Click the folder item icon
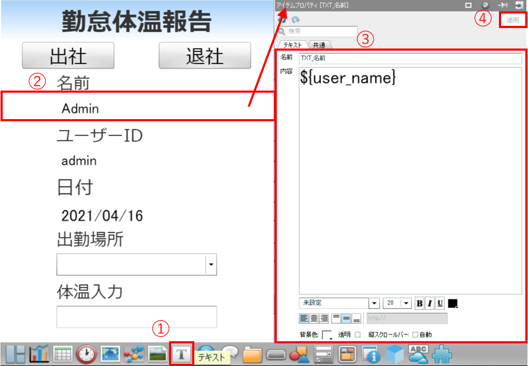Viewport: 528px width, 366px height. [x=251, y=354]
